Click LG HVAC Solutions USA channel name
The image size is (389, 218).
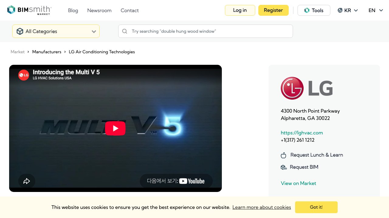[x=52, y=78]
